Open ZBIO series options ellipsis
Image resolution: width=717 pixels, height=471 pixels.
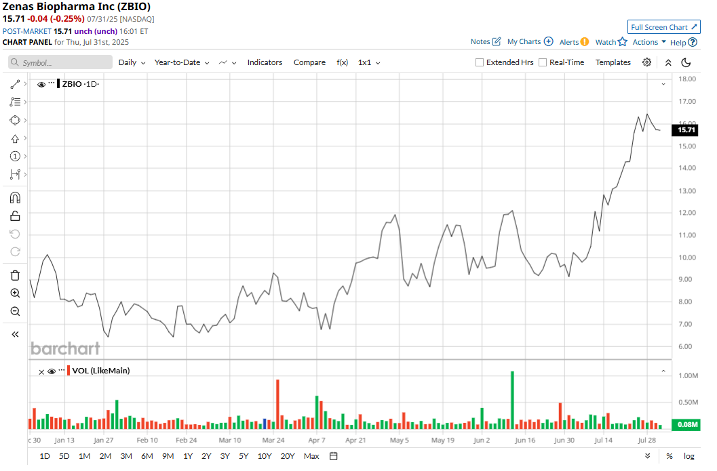[x=52, y=83]
